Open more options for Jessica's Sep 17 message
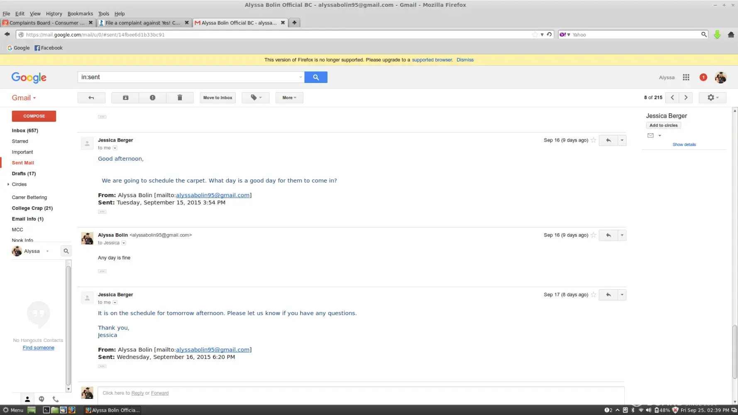Image resolution: width=738 pixels, height=415 pixels. 622,295
